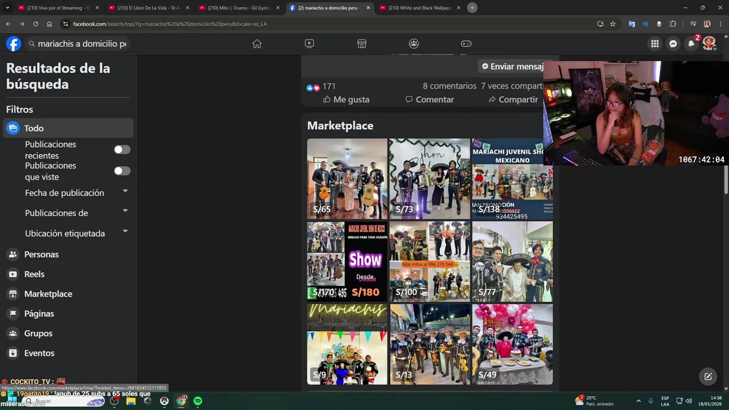Switch to Milo J, Trueno tab

(x=239, y=8)
